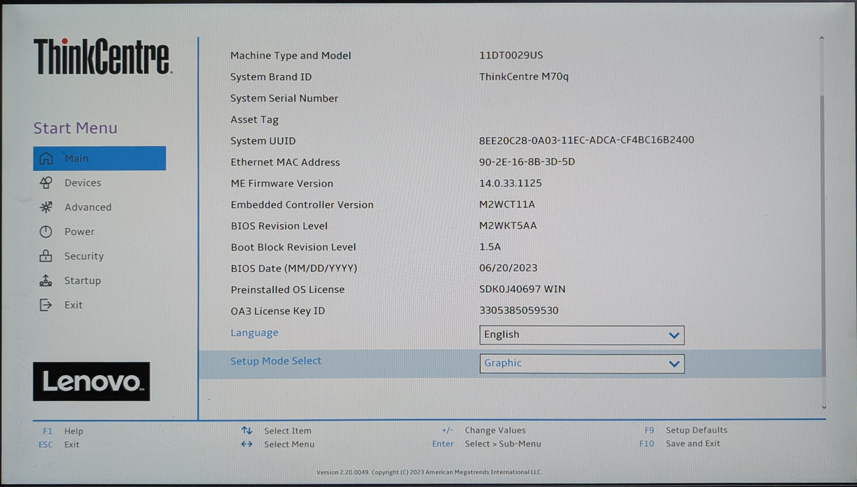Click the chevron arrow in the Language combo box
Screen dimensions: 857x487
point(674,335)
